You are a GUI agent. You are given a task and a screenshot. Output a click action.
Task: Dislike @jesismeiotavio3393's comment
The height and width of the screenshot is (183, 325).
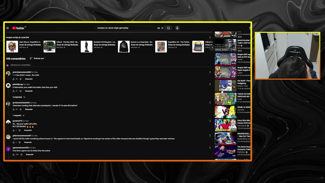(21, 155)
